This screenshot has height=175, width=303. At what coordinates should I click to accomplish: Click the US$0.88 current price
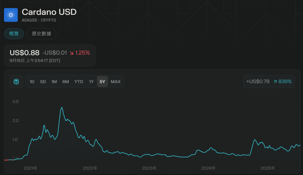[25, 53]
